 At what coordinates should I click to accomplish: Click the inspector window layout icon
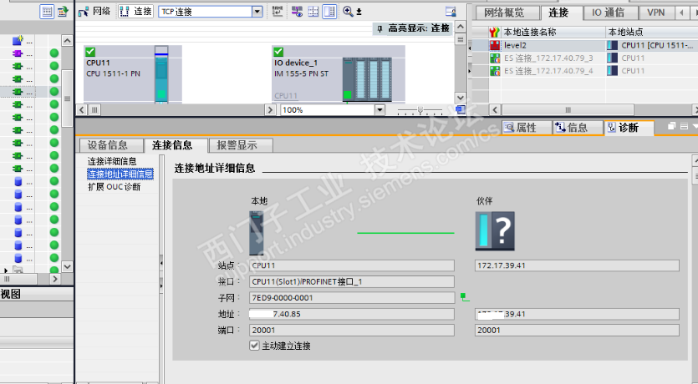[684, 126]
